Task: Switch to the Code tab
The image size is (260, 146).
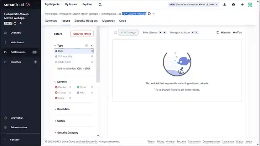Action: tap(123, 21)
